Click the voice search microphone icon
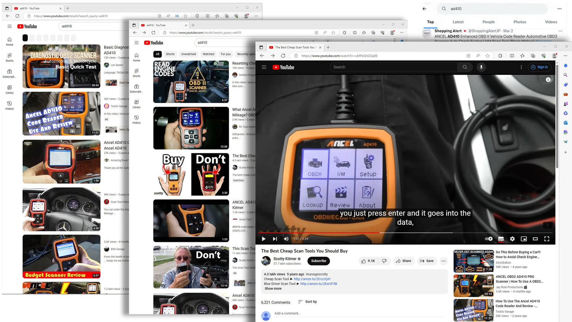The image size is (572, 322). point(481,67)
